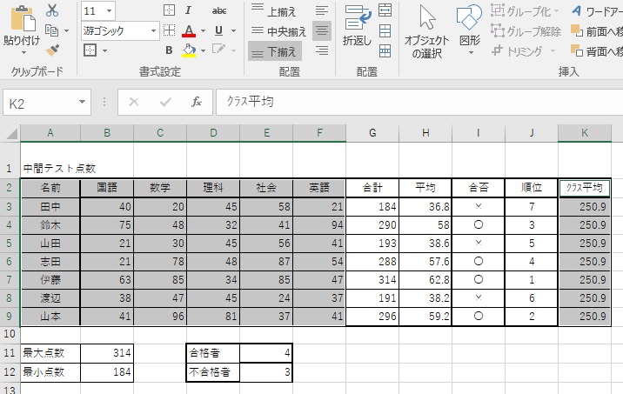
Task: Click the 前面へ移動 bring forward button
Action: click(x=597, y=31)
